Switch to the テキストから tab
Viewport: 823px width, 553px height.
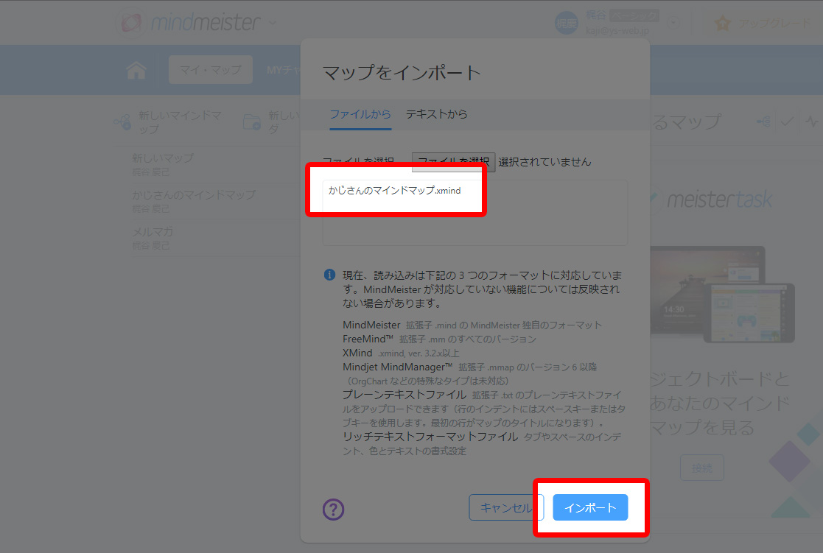pyautogui.click(x=436, y=115)
